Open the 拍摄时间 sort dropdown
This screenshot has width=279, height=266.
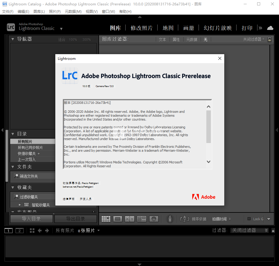(x=221, y=219)
